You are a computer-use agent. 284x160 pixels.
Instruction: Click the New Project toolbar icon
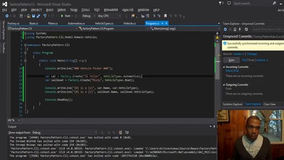(x=21, y=16)
